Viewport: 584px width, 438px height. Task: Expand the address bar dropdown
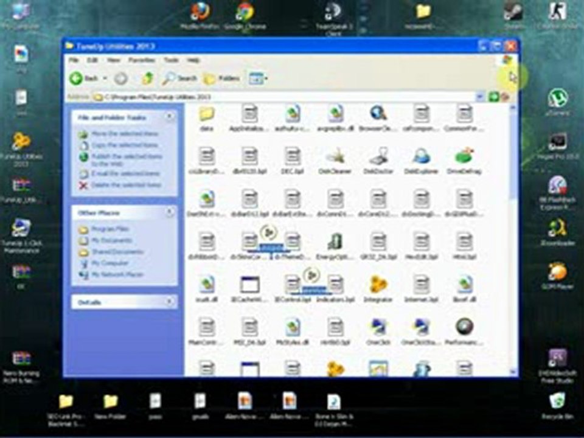[480, 97]
